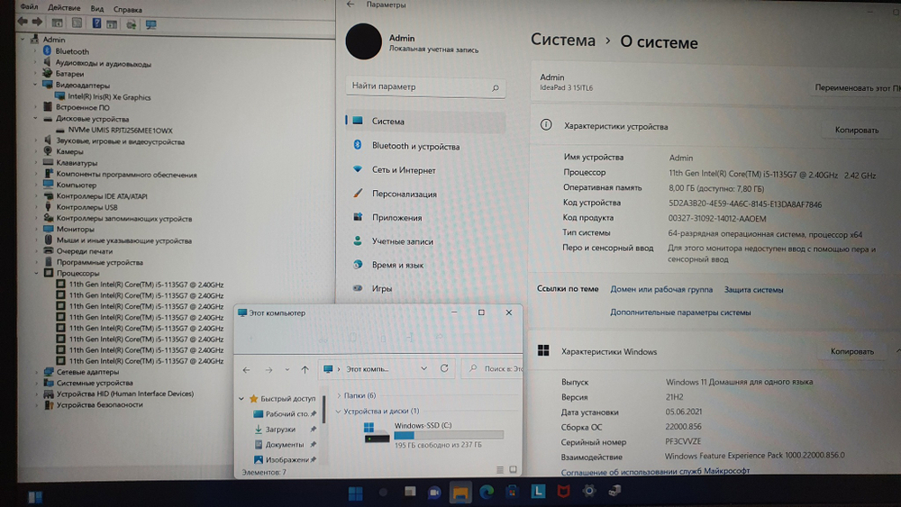Open Система section in Settings sidebar
The height and width of the screenshot is (507, 901).
coord(425,122)
